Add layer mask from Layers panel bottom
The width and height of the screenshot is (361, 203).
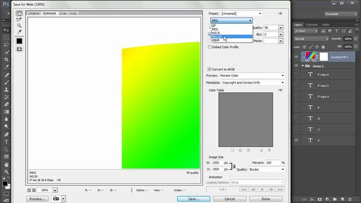coord(320,199)
